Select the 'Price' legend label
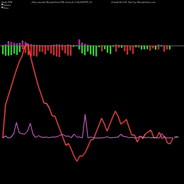 coord(6,8)
